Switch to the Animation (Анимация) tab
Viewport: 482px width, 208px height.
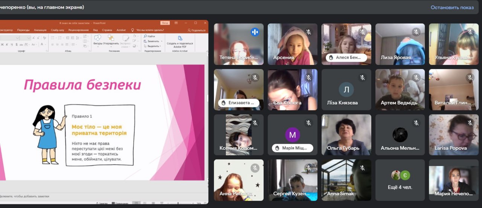[x=40, y=30]
